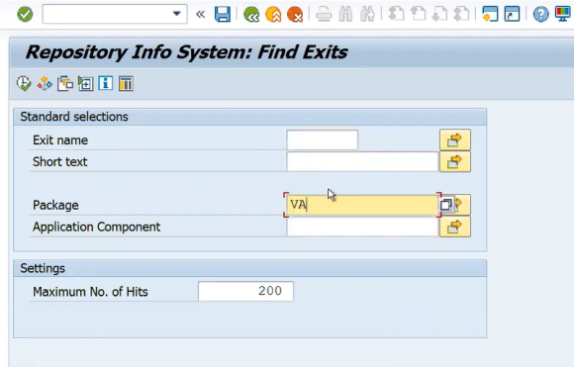Click the blue Information icon
This screenshot has height=367, width=574.
click(x=106, y=83)
